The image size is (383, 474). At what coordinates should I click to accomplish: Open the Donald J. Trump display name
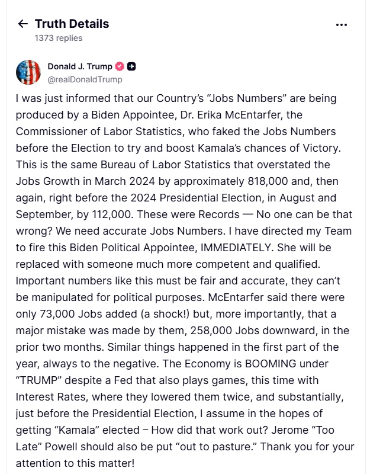pos(80,66)
